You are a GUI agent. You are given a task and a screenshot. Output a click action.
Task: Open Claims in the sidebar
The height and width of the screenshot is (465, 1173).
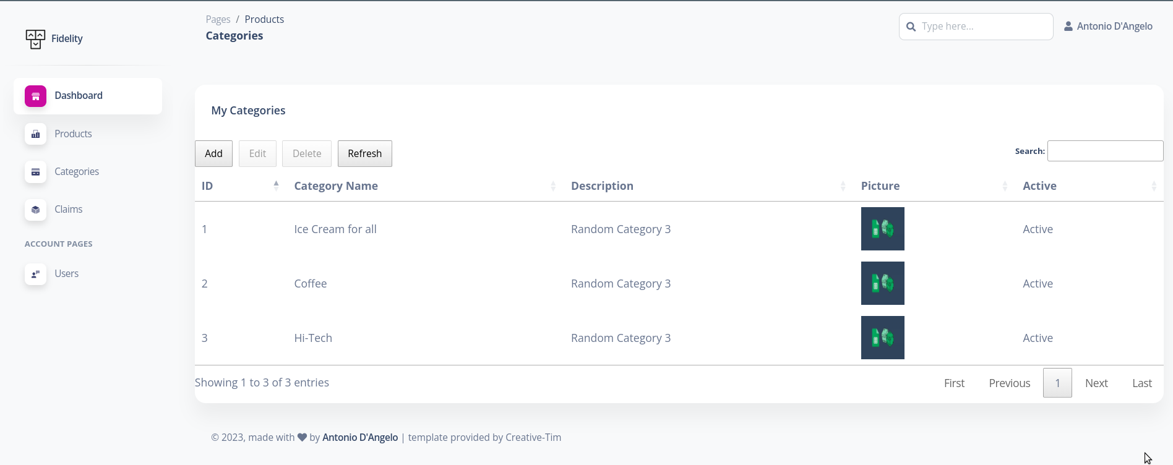(88, 210)
